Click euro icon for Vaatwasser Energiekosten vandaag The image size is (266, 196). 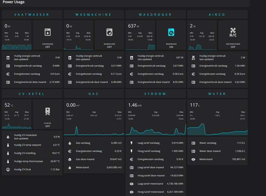tap(8, 74)
